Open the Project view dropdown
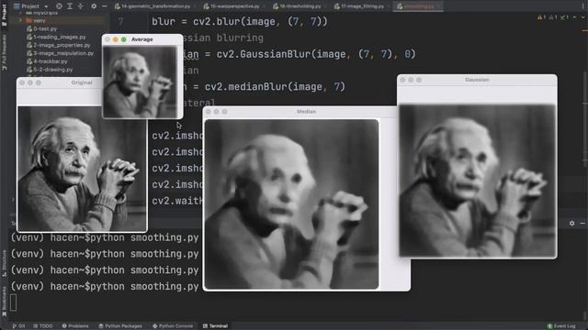 pos(30,6)
